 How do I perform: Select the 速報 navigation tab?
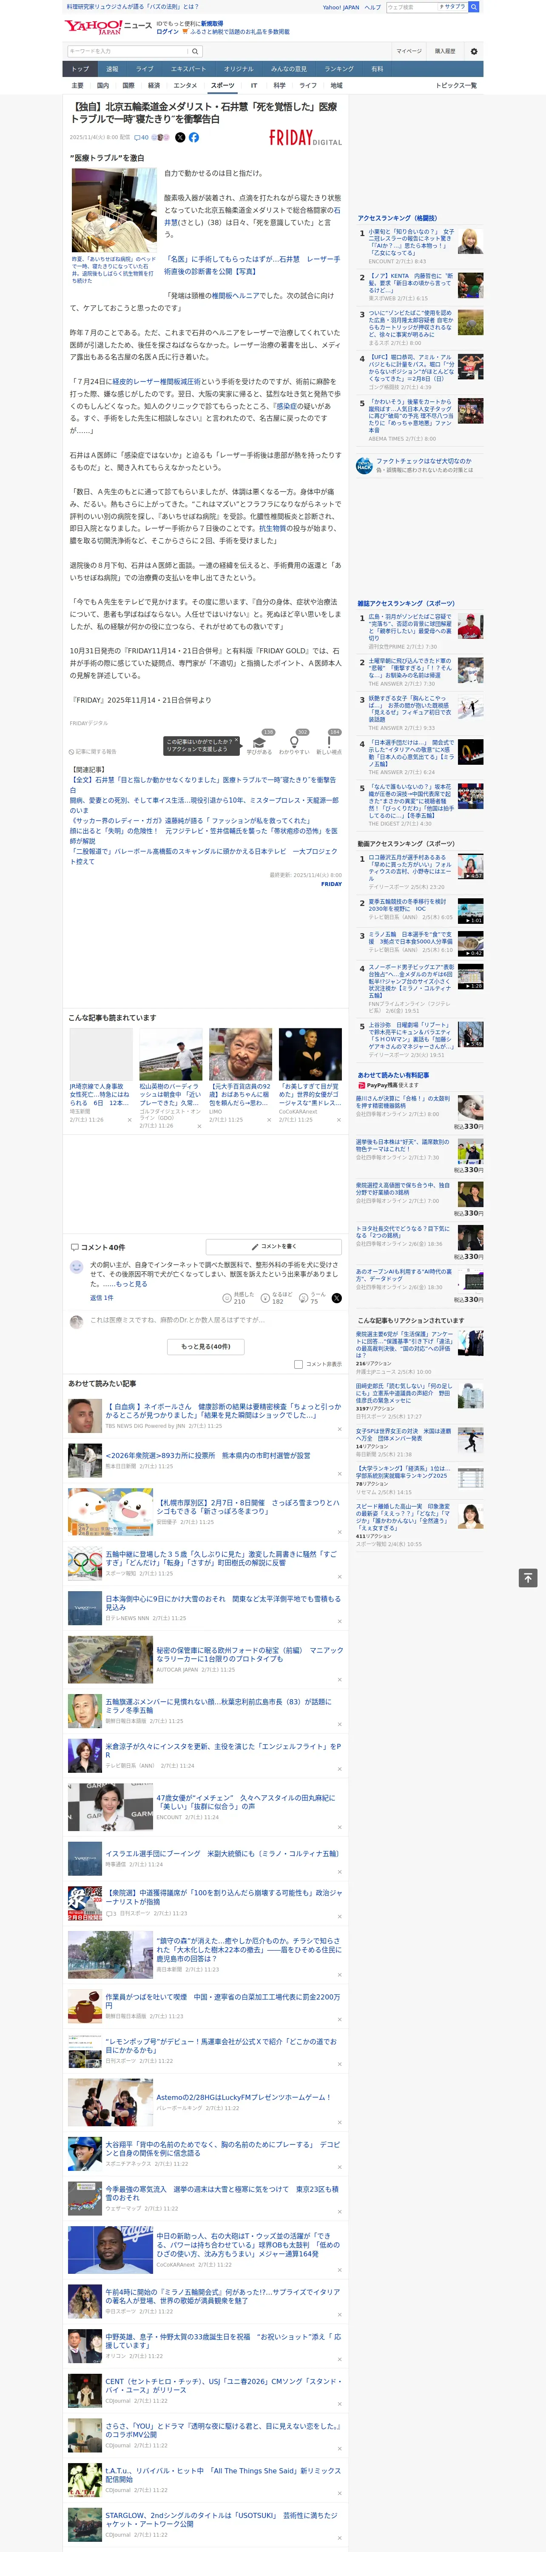coord(112,69)
